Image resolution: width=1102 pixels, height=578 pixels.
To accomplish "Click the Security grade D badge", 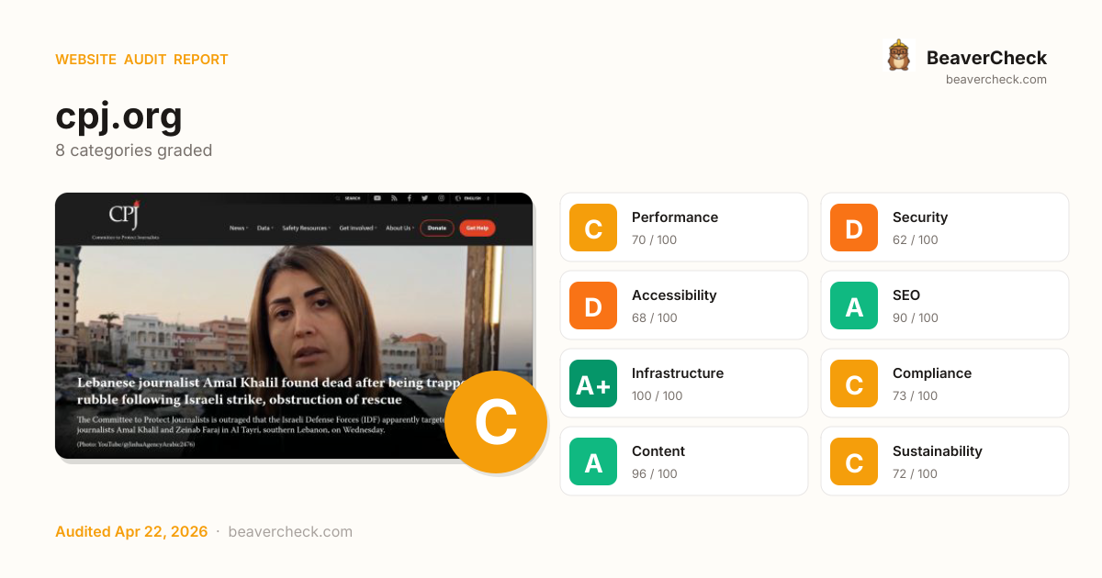I will (x=854, y=228).
